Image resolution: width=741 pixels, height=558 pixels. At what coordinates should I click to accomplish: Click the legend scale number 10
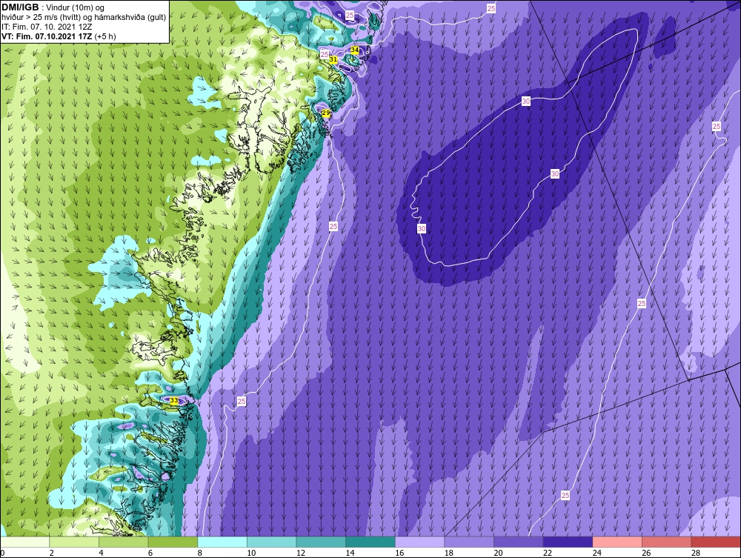pyautogui.click(x=251, y=553)
